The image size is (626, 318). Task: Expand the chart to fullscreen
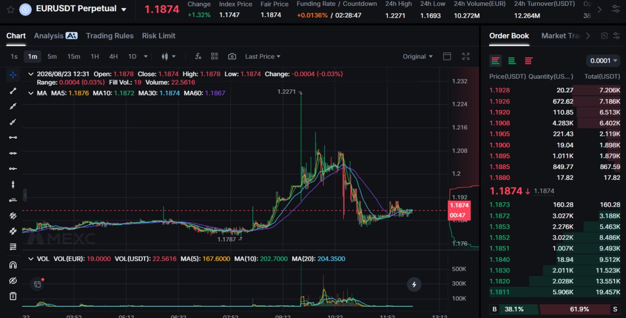(x=466, y=56)
